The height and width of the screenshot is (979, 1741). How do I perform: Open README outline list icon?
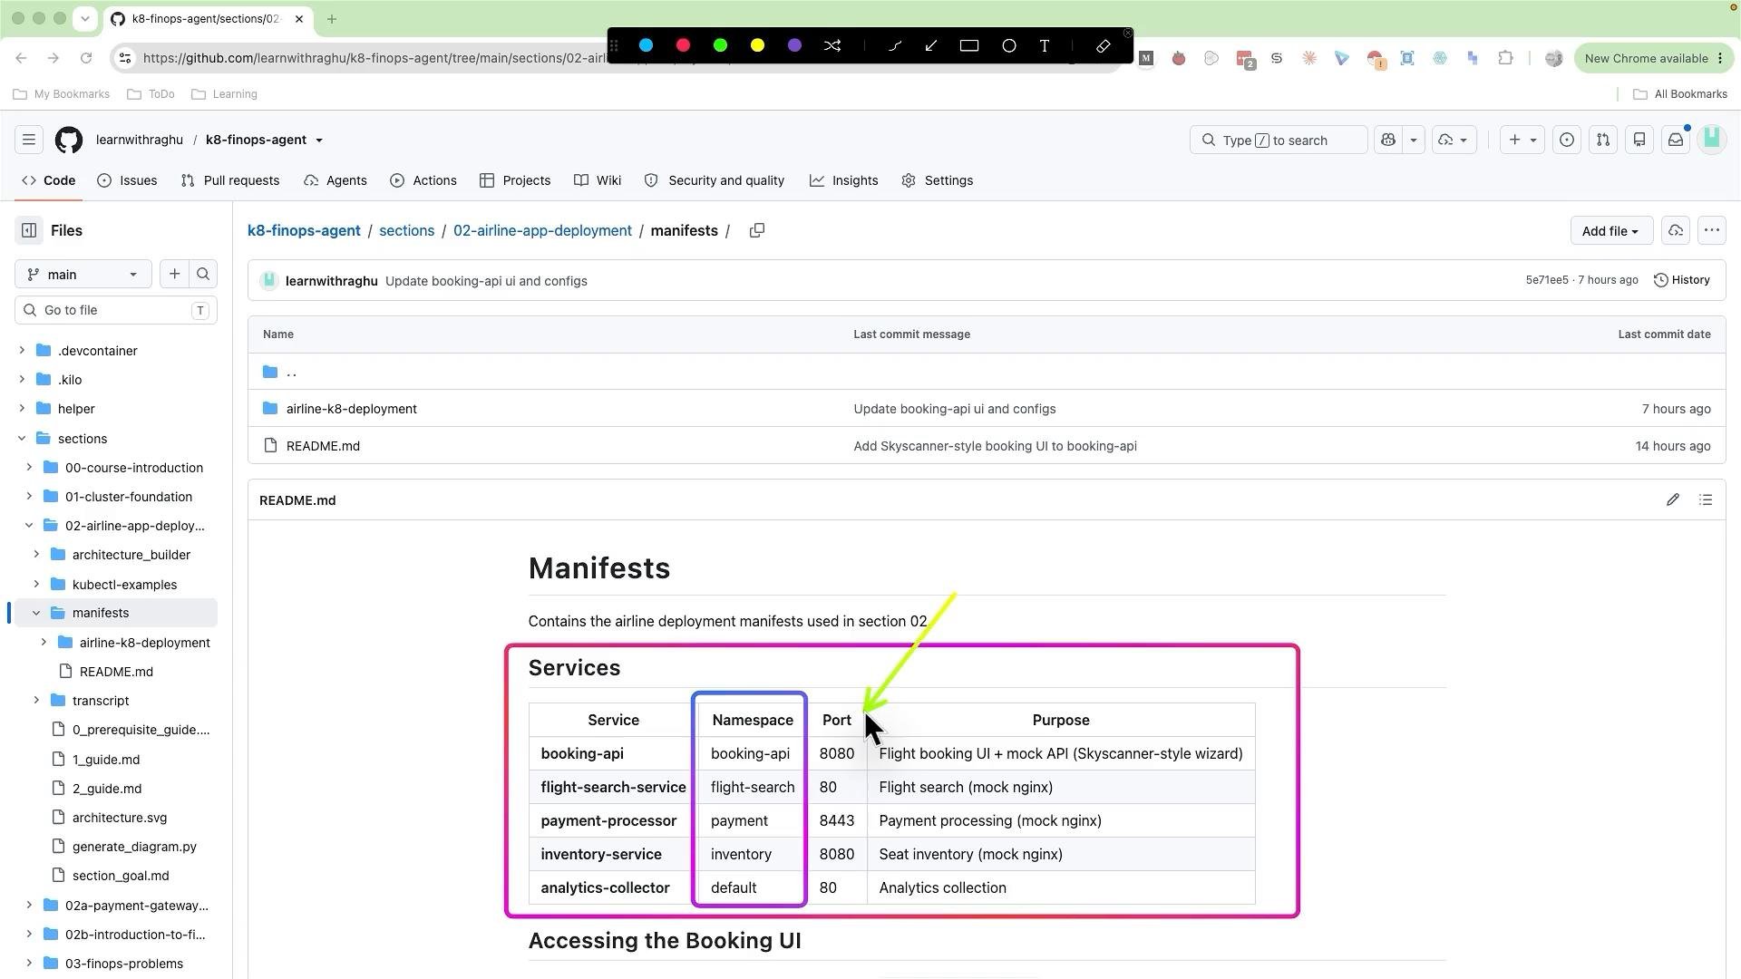pos(1706,500)
